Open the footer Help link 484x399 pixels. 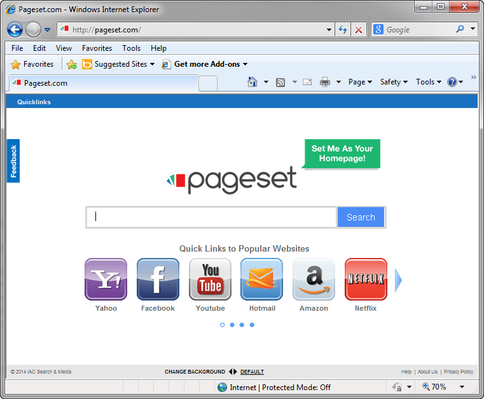coord(406,372)
